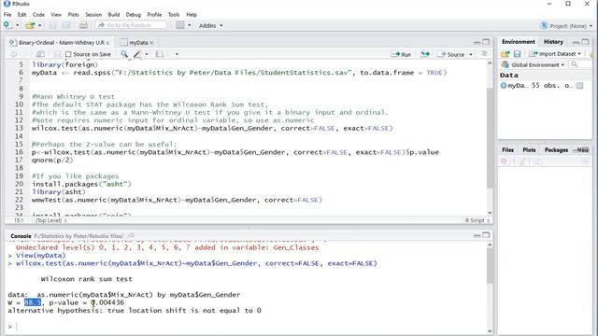Click the Save current document icon in main toolbar

[53, 25]
